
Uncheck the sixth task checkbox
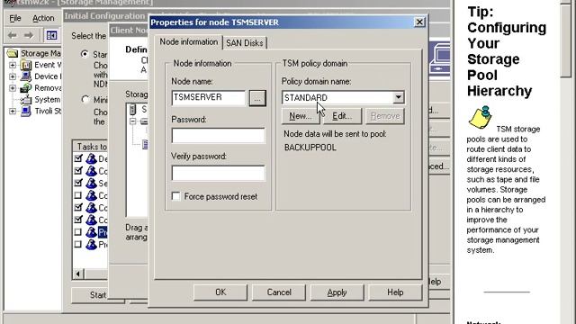(78, 220)
